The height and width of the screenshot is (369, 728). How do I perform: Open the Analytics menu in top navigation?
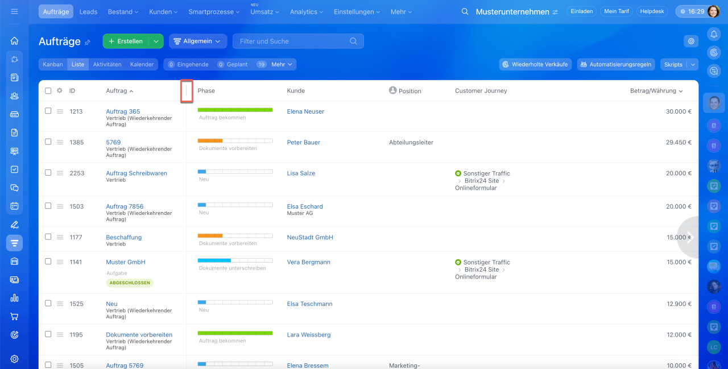coord(307,12)
